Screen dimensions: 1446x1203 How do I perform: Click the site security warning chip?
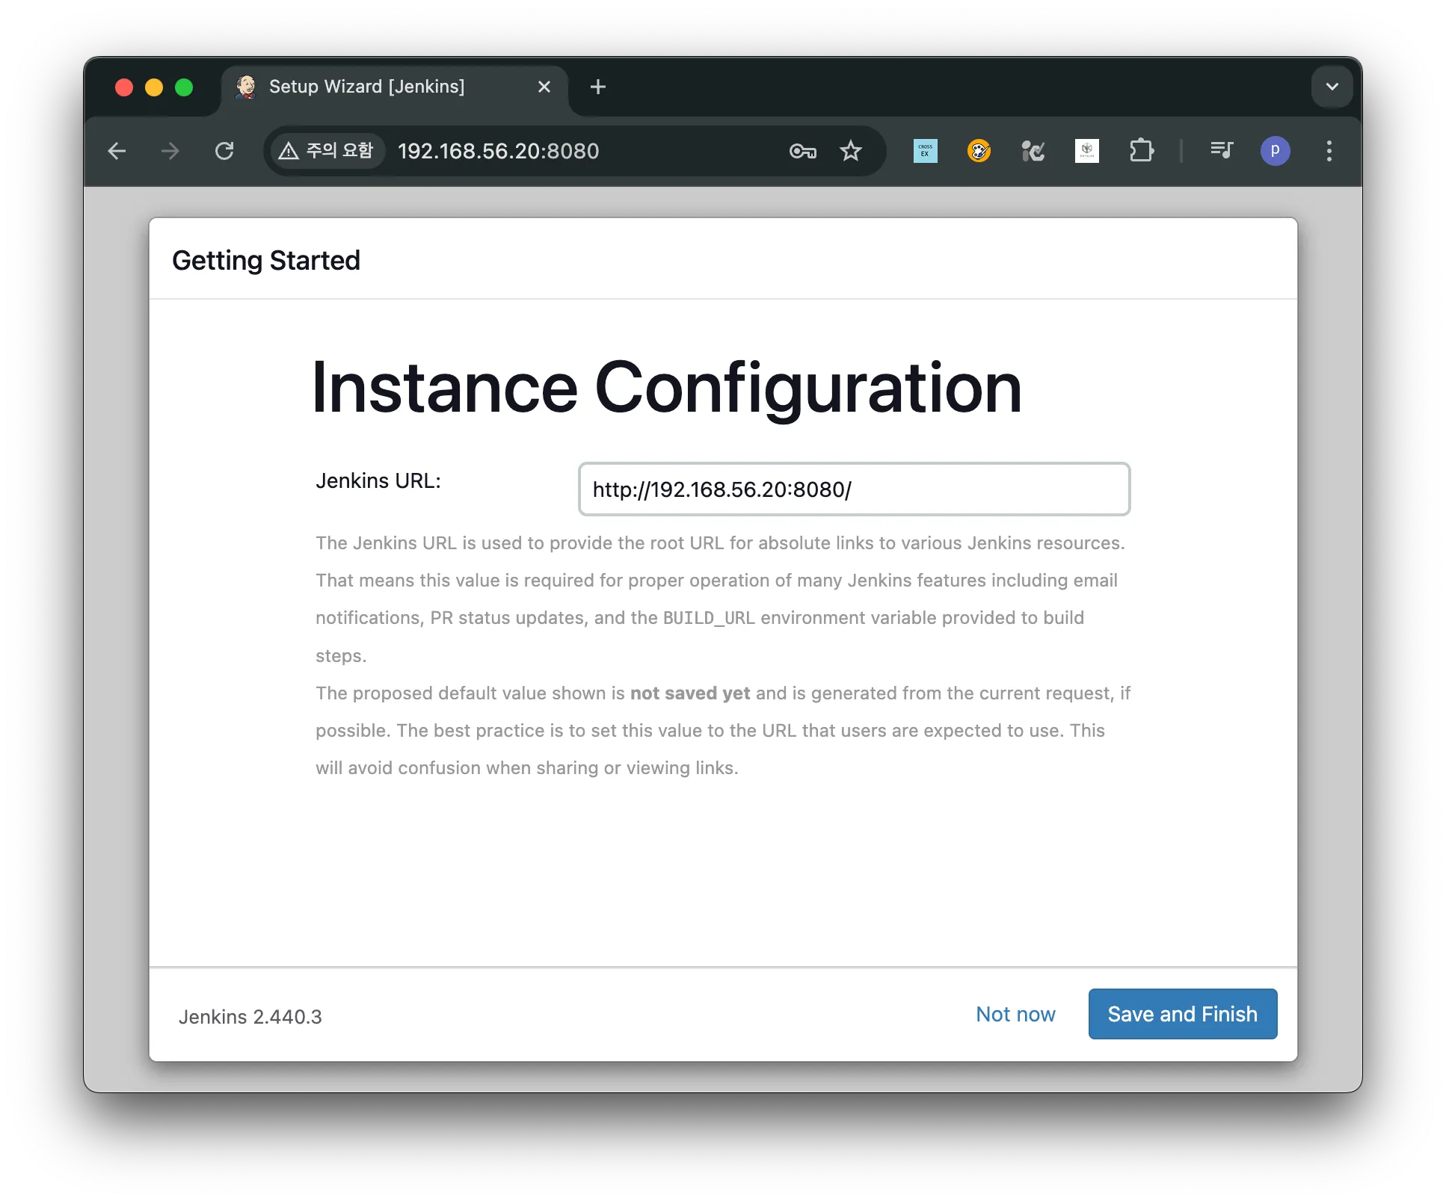coord(327,151)
